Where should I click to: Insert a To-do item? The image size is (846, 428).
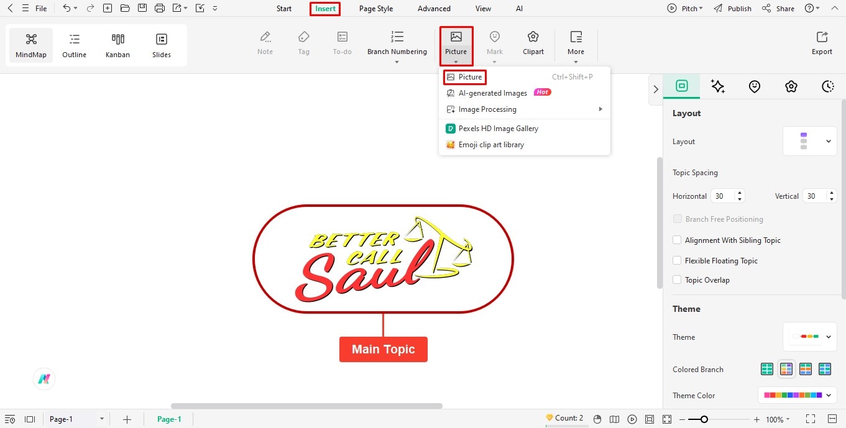coord(343,43)
